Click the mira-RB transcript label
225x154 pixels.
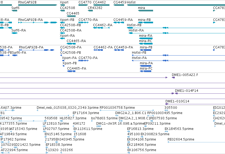[x=144, y=20]
